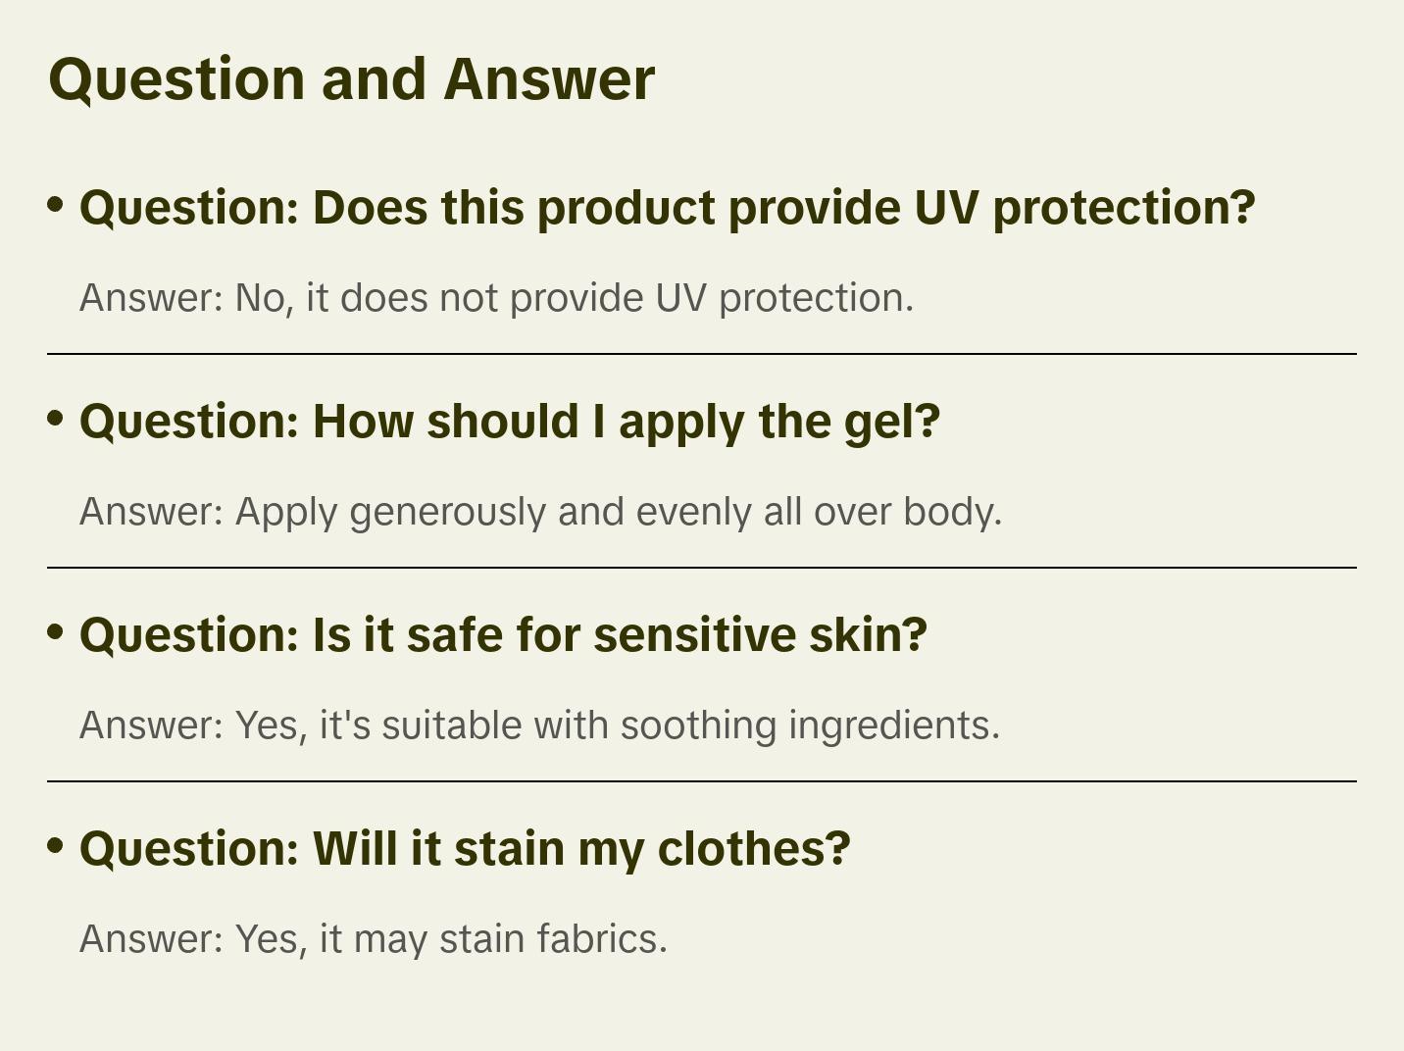
Task: Click the answer mentioning soothing ingredients
Action: (x=539, y=726)
